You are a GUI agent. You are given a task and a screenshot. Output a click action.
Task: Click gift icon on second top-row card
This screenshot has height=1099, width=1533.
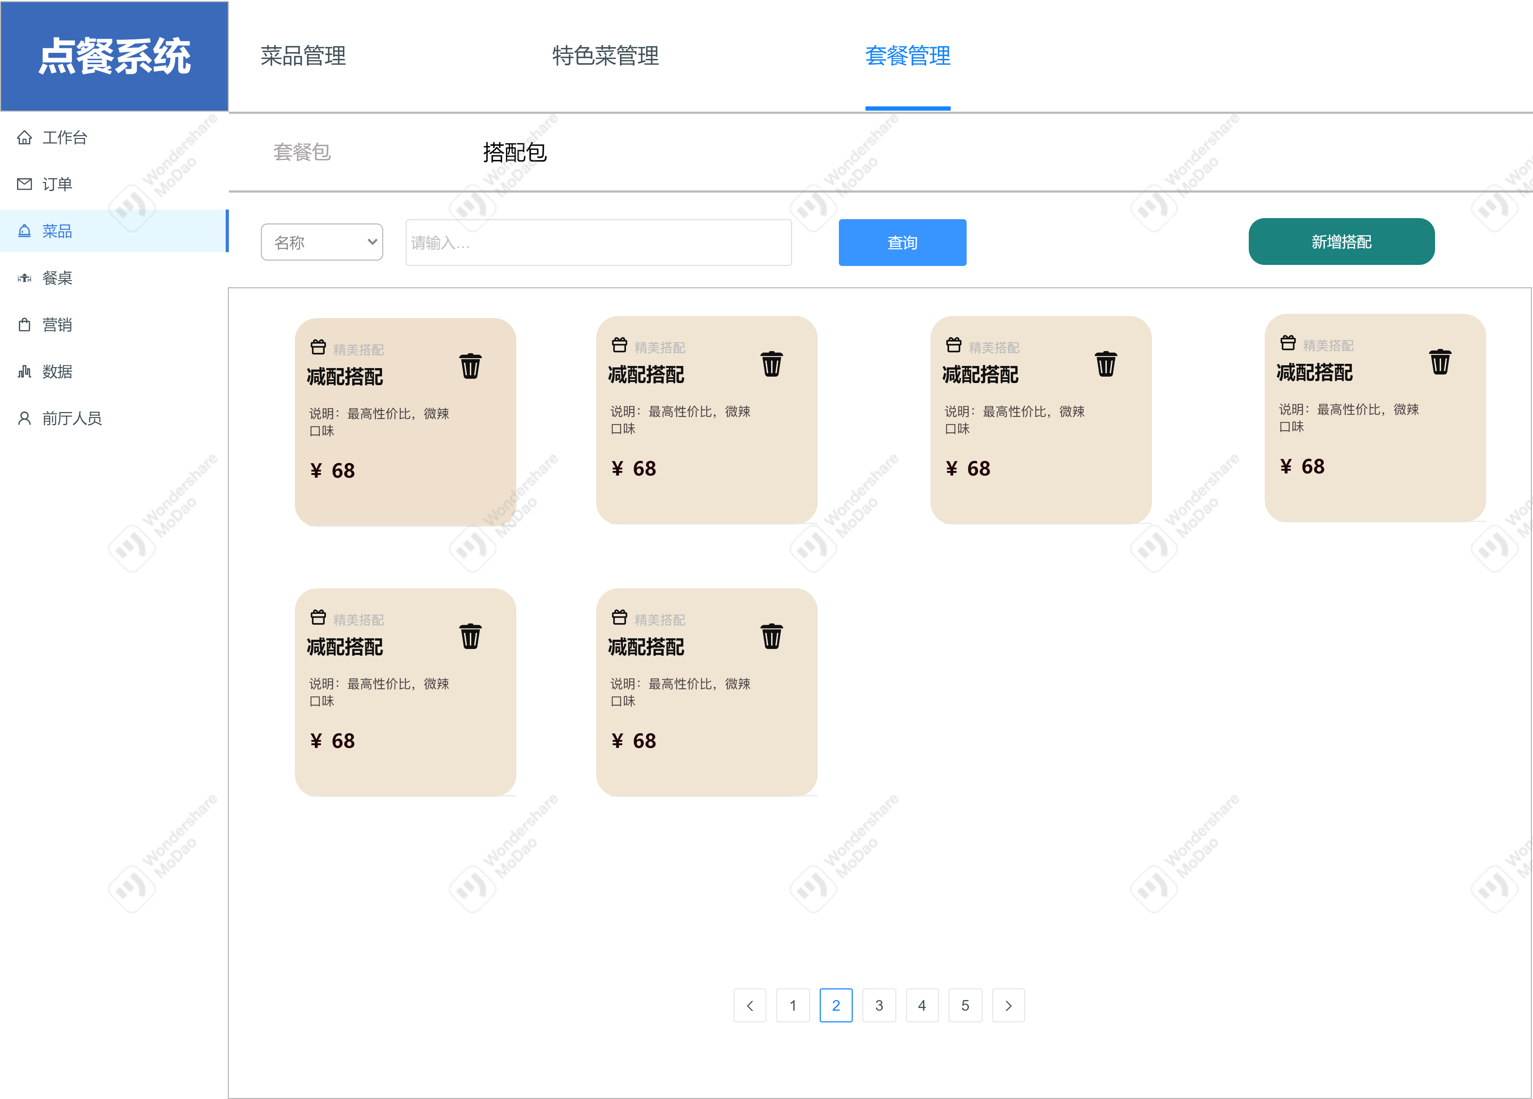click(620, 345)
